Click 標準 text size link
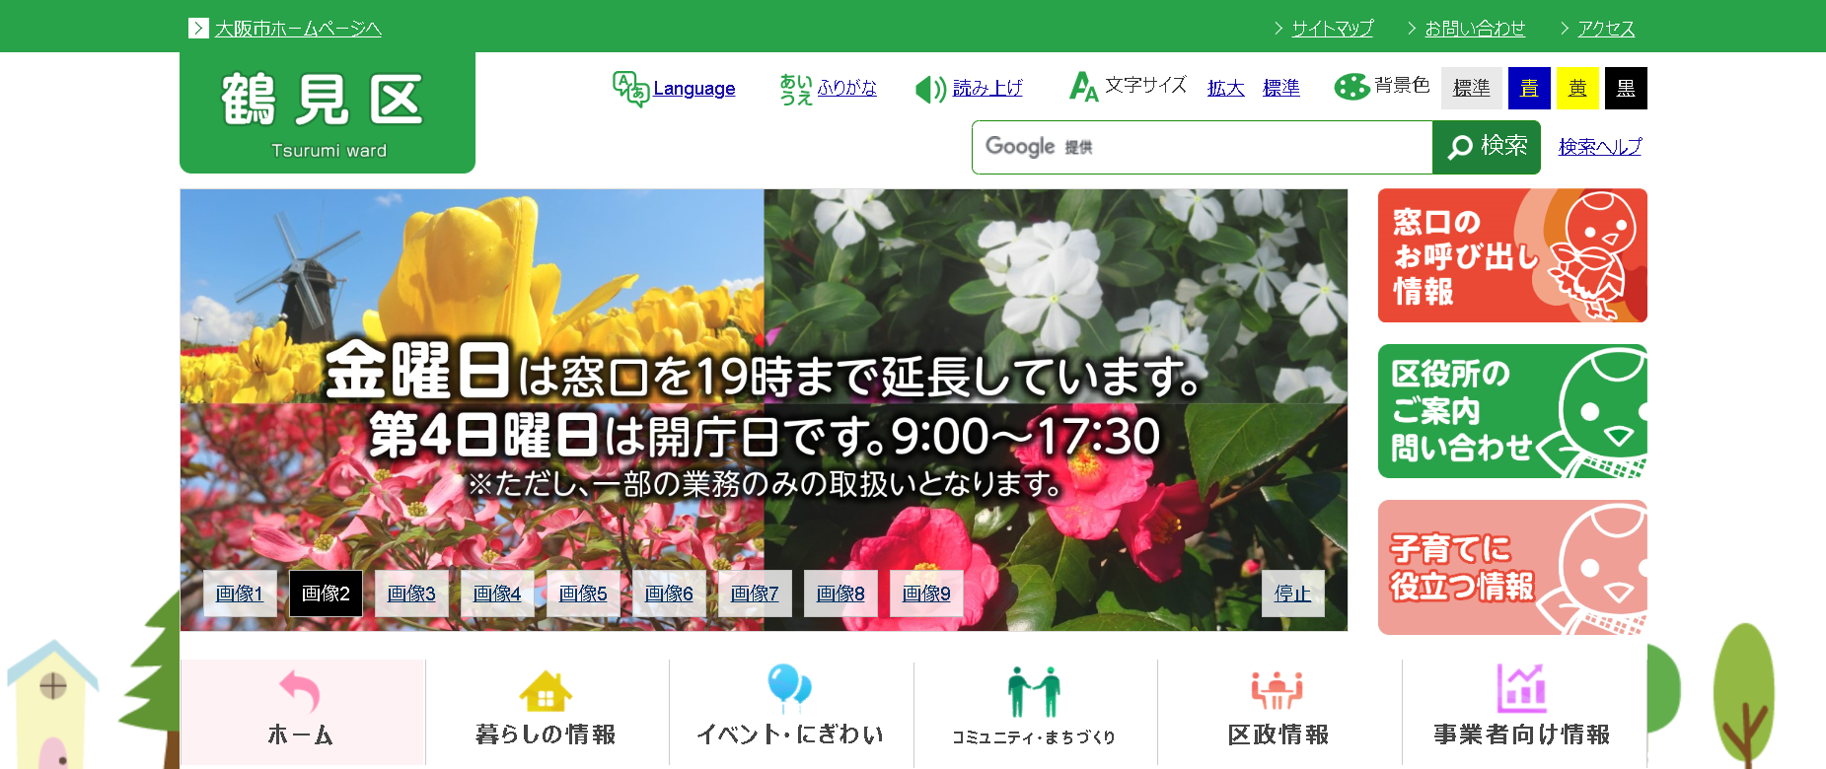Viewport: 1826px width, 769px height. 1281,88
